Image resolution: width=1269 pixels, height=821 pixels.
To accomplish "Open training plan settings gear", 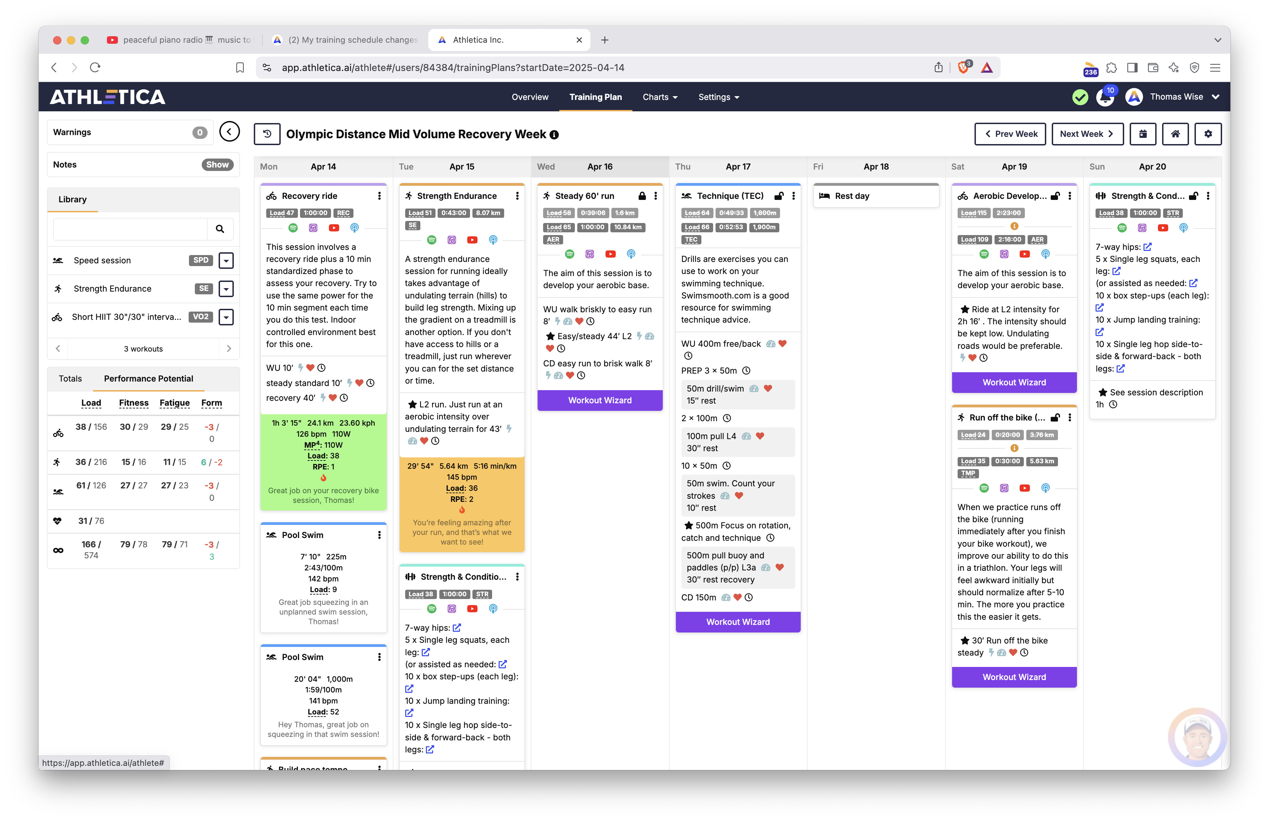I will [x=1208, y=134].
